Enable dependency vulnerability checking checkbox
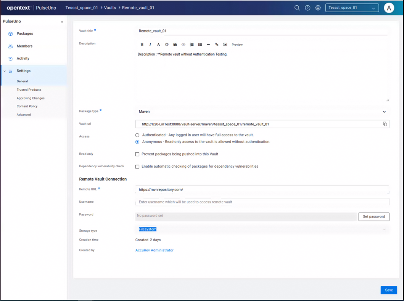The image size is (404, 301). 137,167
